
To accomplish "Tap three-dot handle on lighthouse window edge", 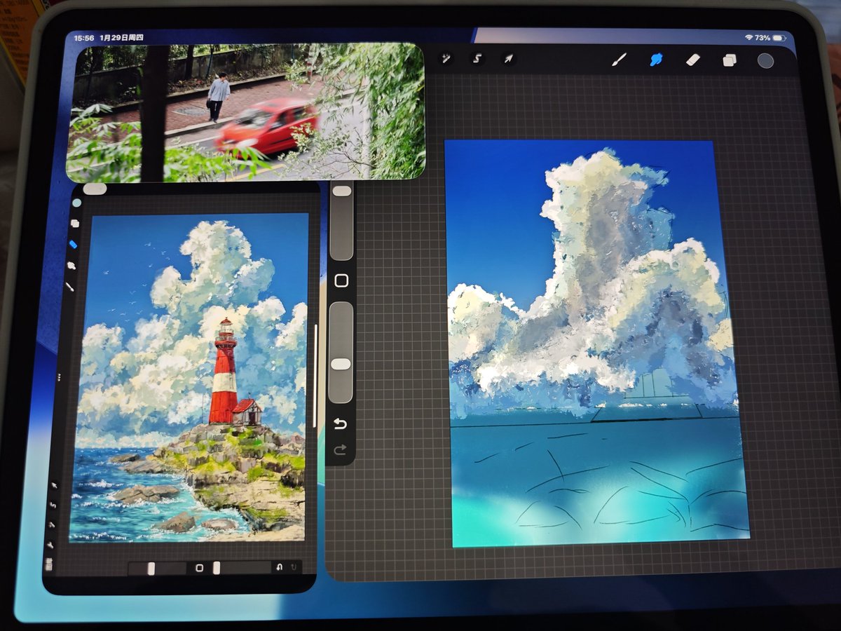I will click(60, 377).
